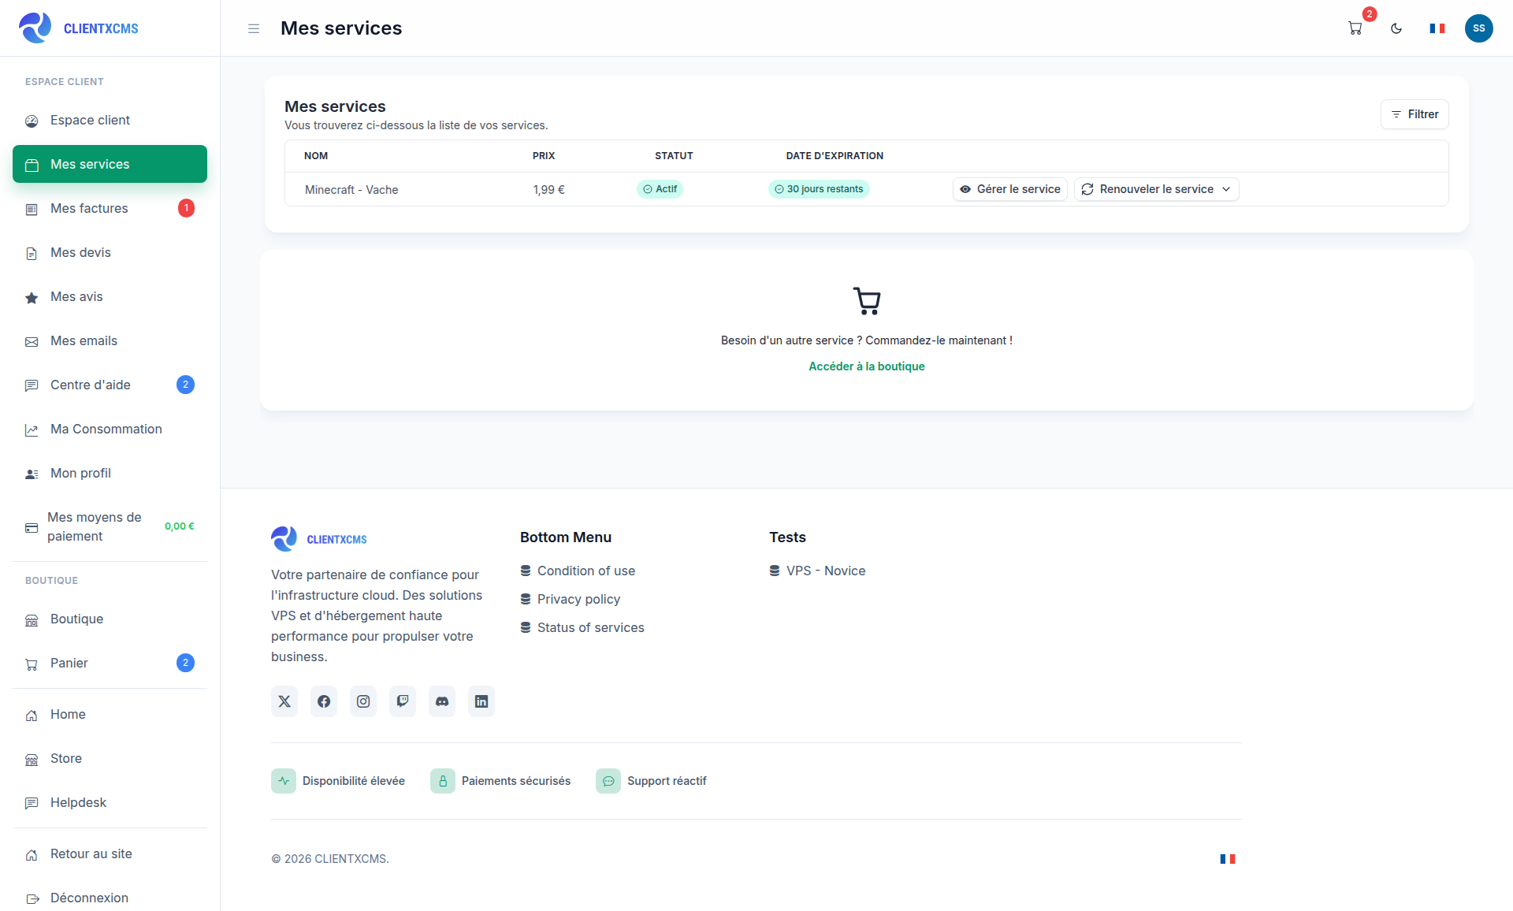1513x911 pixels.
Task: Click the CLIENTXCMS logo in sidebar
Action: coord(79,28)
